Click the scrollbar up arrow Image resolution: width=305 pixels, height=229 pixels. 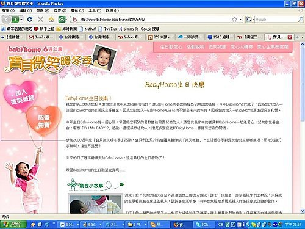tap(303, 44)
